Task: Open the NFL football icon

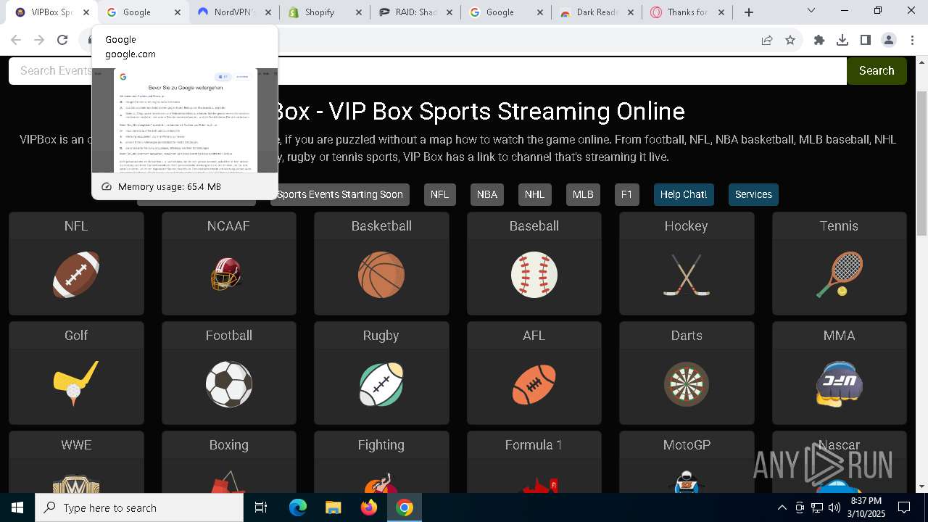Action: (x=76, y=275)
